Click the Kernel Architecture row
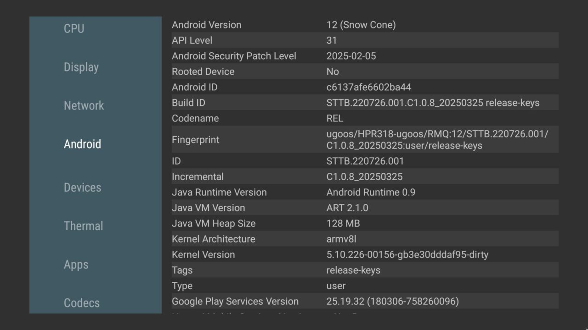The width and height of the screenshot is (588, 330). coord(364,239)
